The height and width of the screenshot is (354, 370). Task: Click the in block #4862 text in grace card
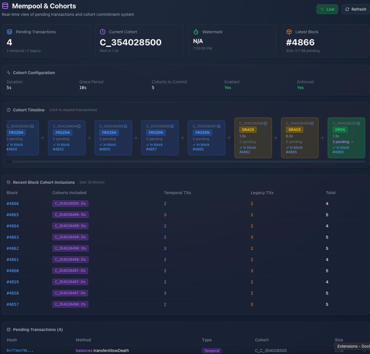point(248,150)
